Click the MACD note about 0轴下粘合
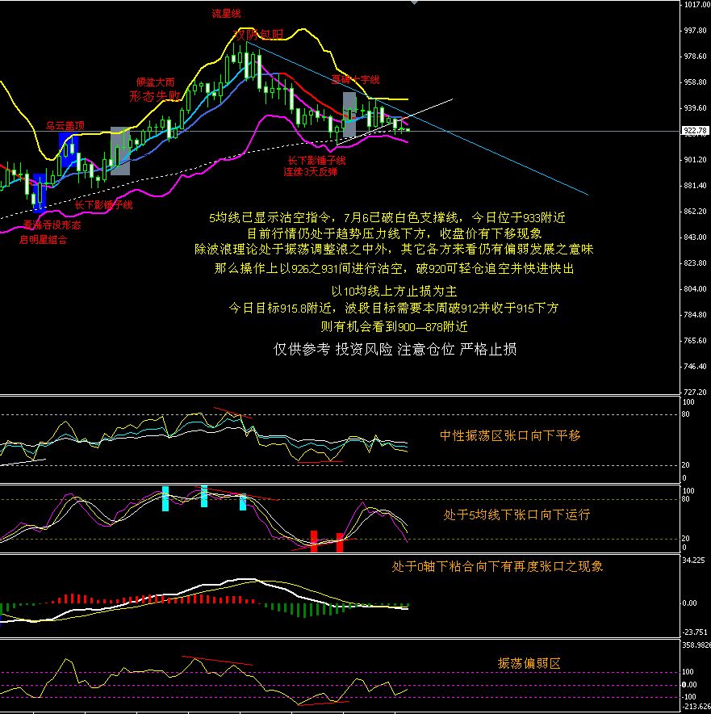711x714 pixels. [497, 566]
